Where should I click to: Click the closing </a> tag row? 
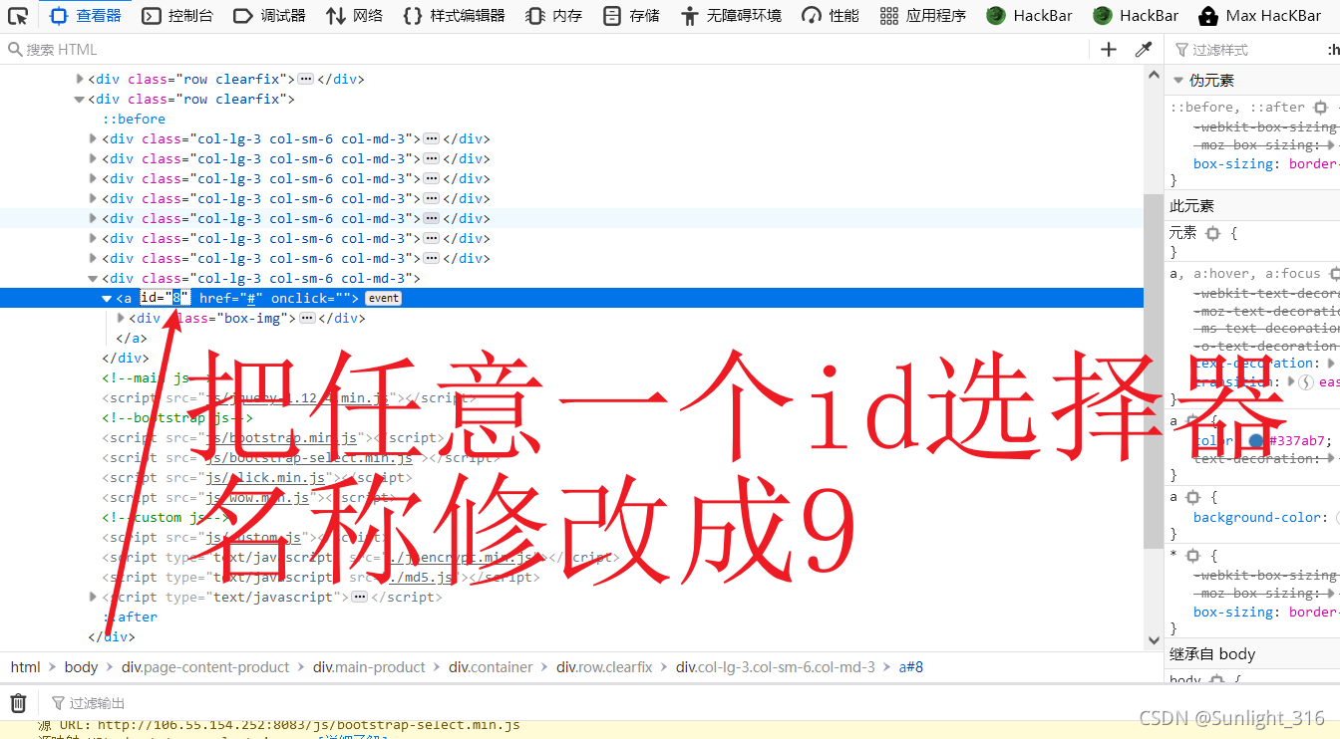pyautogui.click(x=132, y=338)
